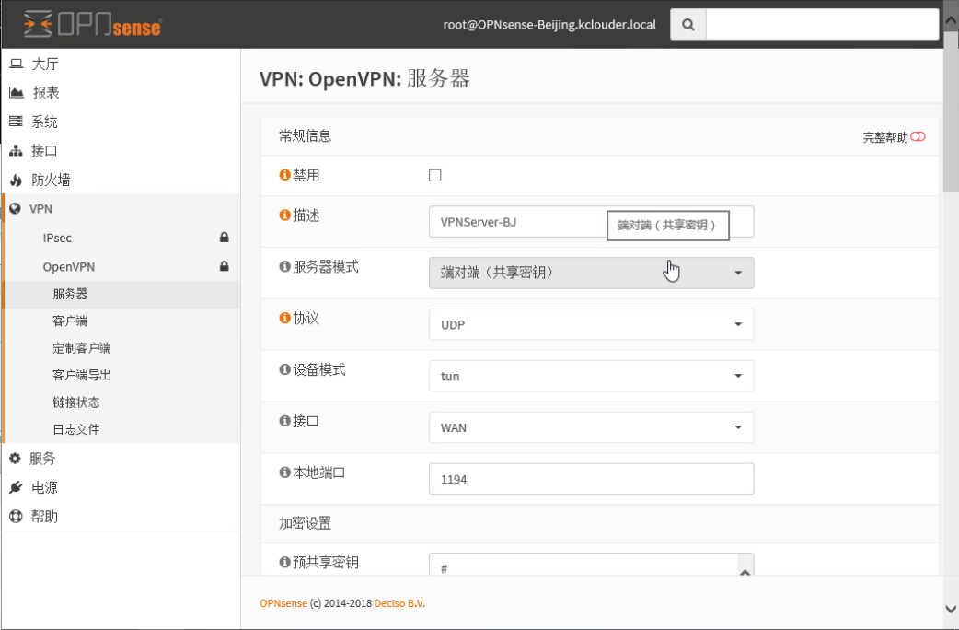Show help info icon for 本地端口
The height and width of the screenshot is (630, 959).
tap(284, 472)
